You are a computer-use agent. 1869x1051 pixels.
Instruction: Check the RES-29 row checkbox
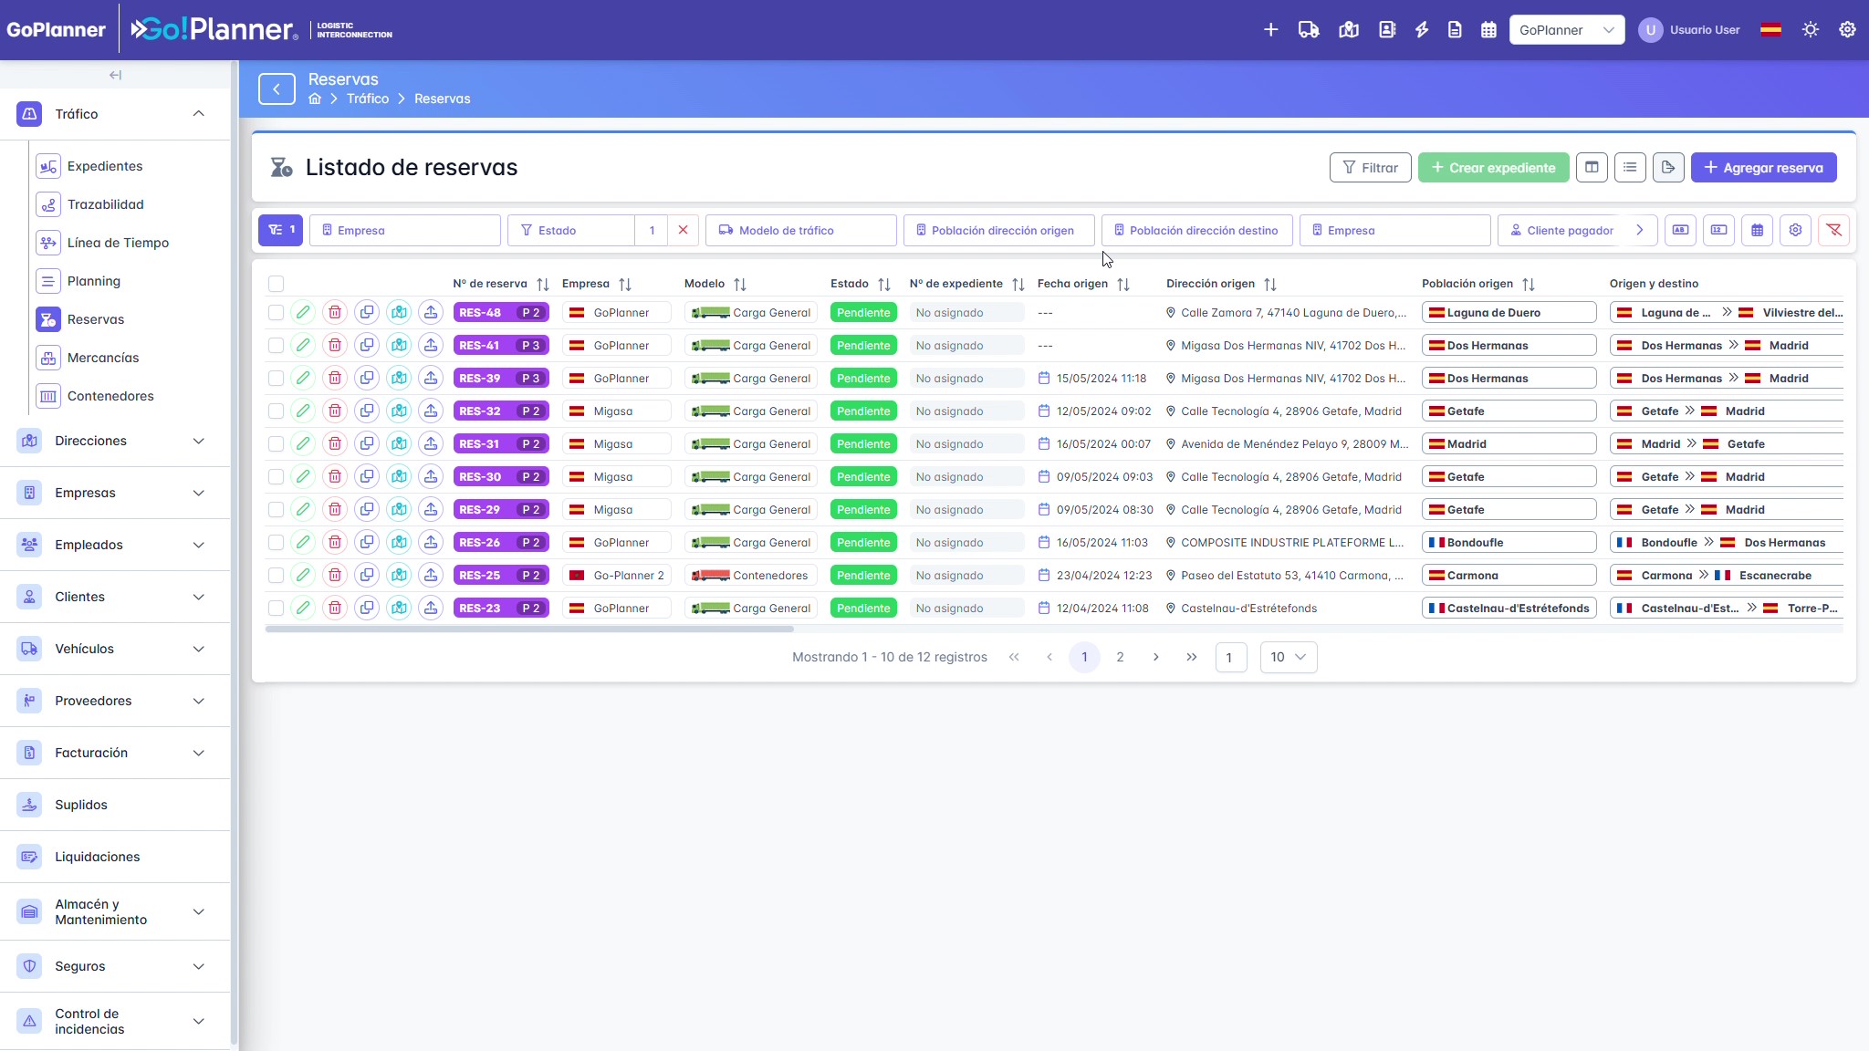tap(276, 510)
